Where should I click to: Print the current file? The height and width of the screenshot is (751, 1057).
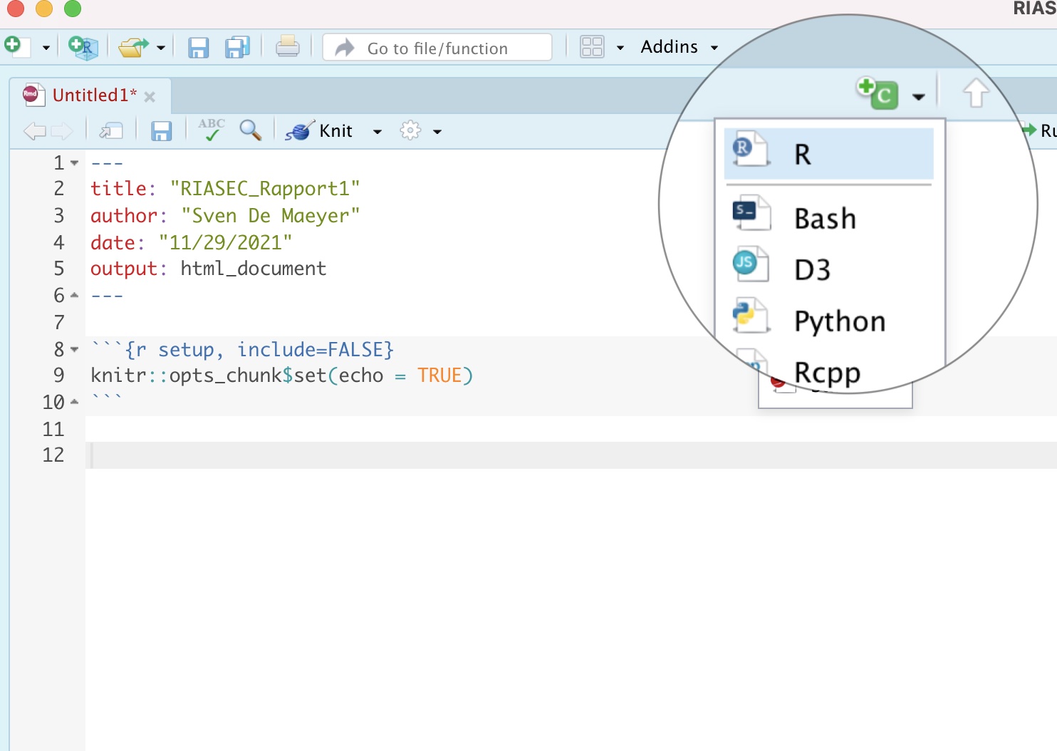288,48
